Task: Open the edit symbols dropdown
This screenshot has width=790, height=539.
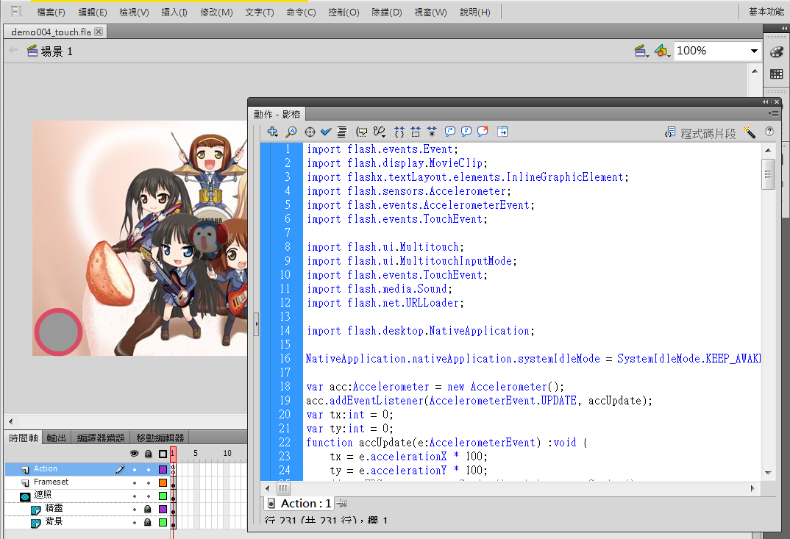Action: pos(662,51)
